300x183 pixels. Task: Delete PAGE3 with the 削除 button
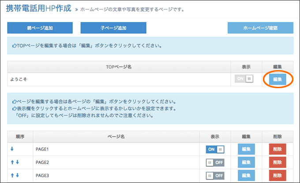[277, 176]
